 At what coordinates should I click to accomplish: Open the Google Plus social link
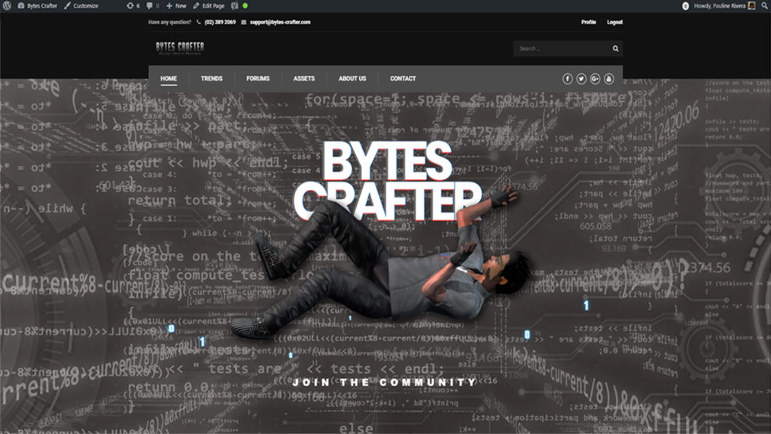(x=595, y=78)
